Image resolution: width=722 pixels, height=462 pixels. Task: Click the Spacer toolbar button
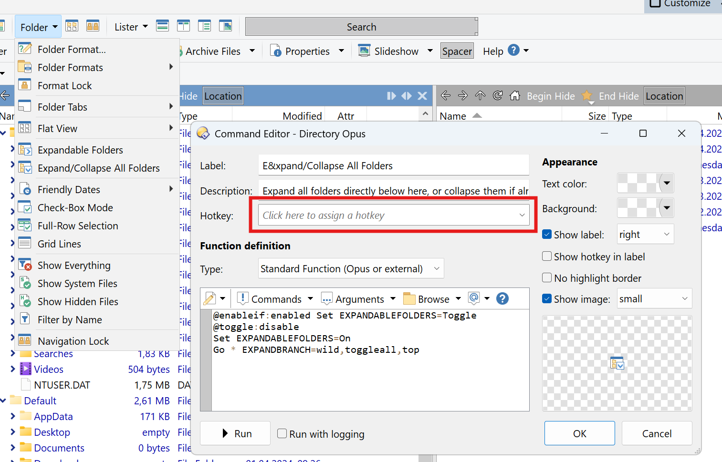(457, 51)
